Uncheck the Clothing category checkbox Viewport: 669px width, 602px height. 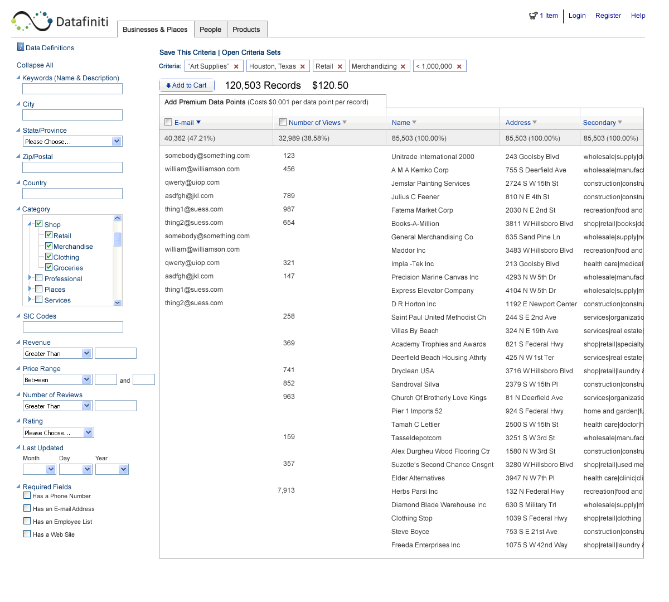point(49,257)
